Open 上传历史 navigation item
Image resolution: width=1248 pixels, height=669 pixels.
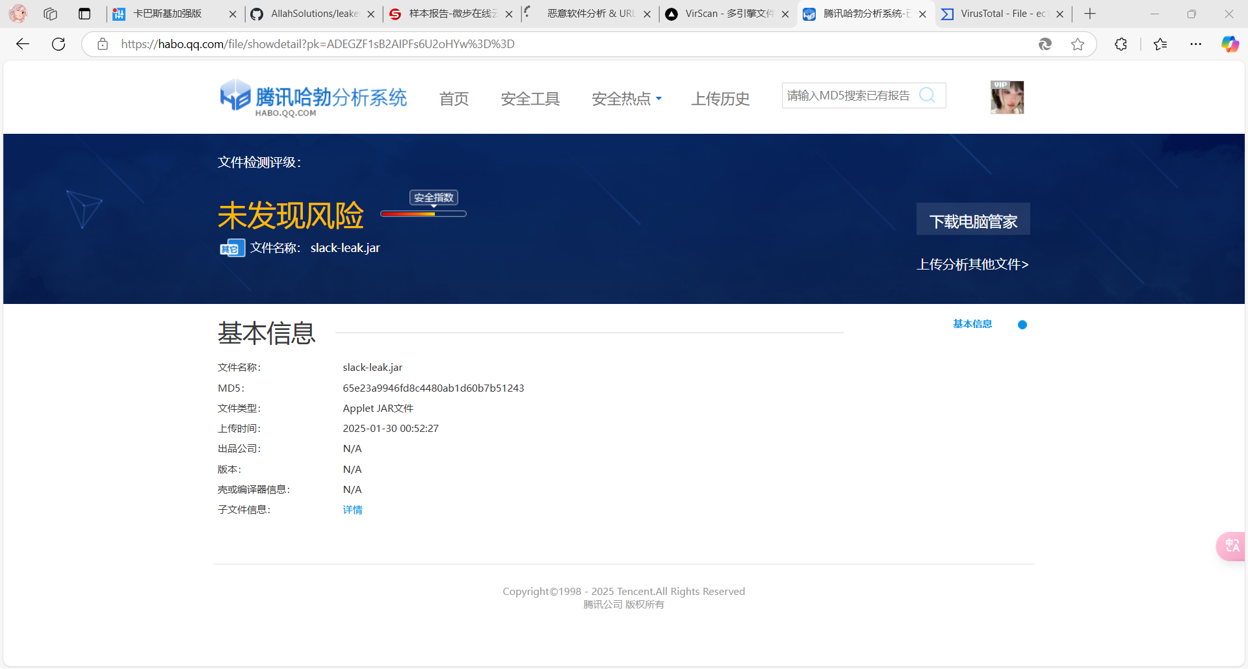[x=720, y=99]
